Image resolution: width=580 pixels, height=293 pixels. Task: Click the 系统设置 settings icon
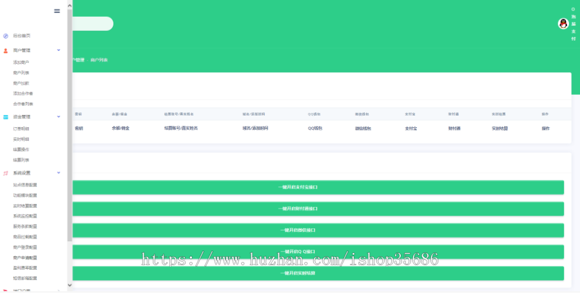6,173
